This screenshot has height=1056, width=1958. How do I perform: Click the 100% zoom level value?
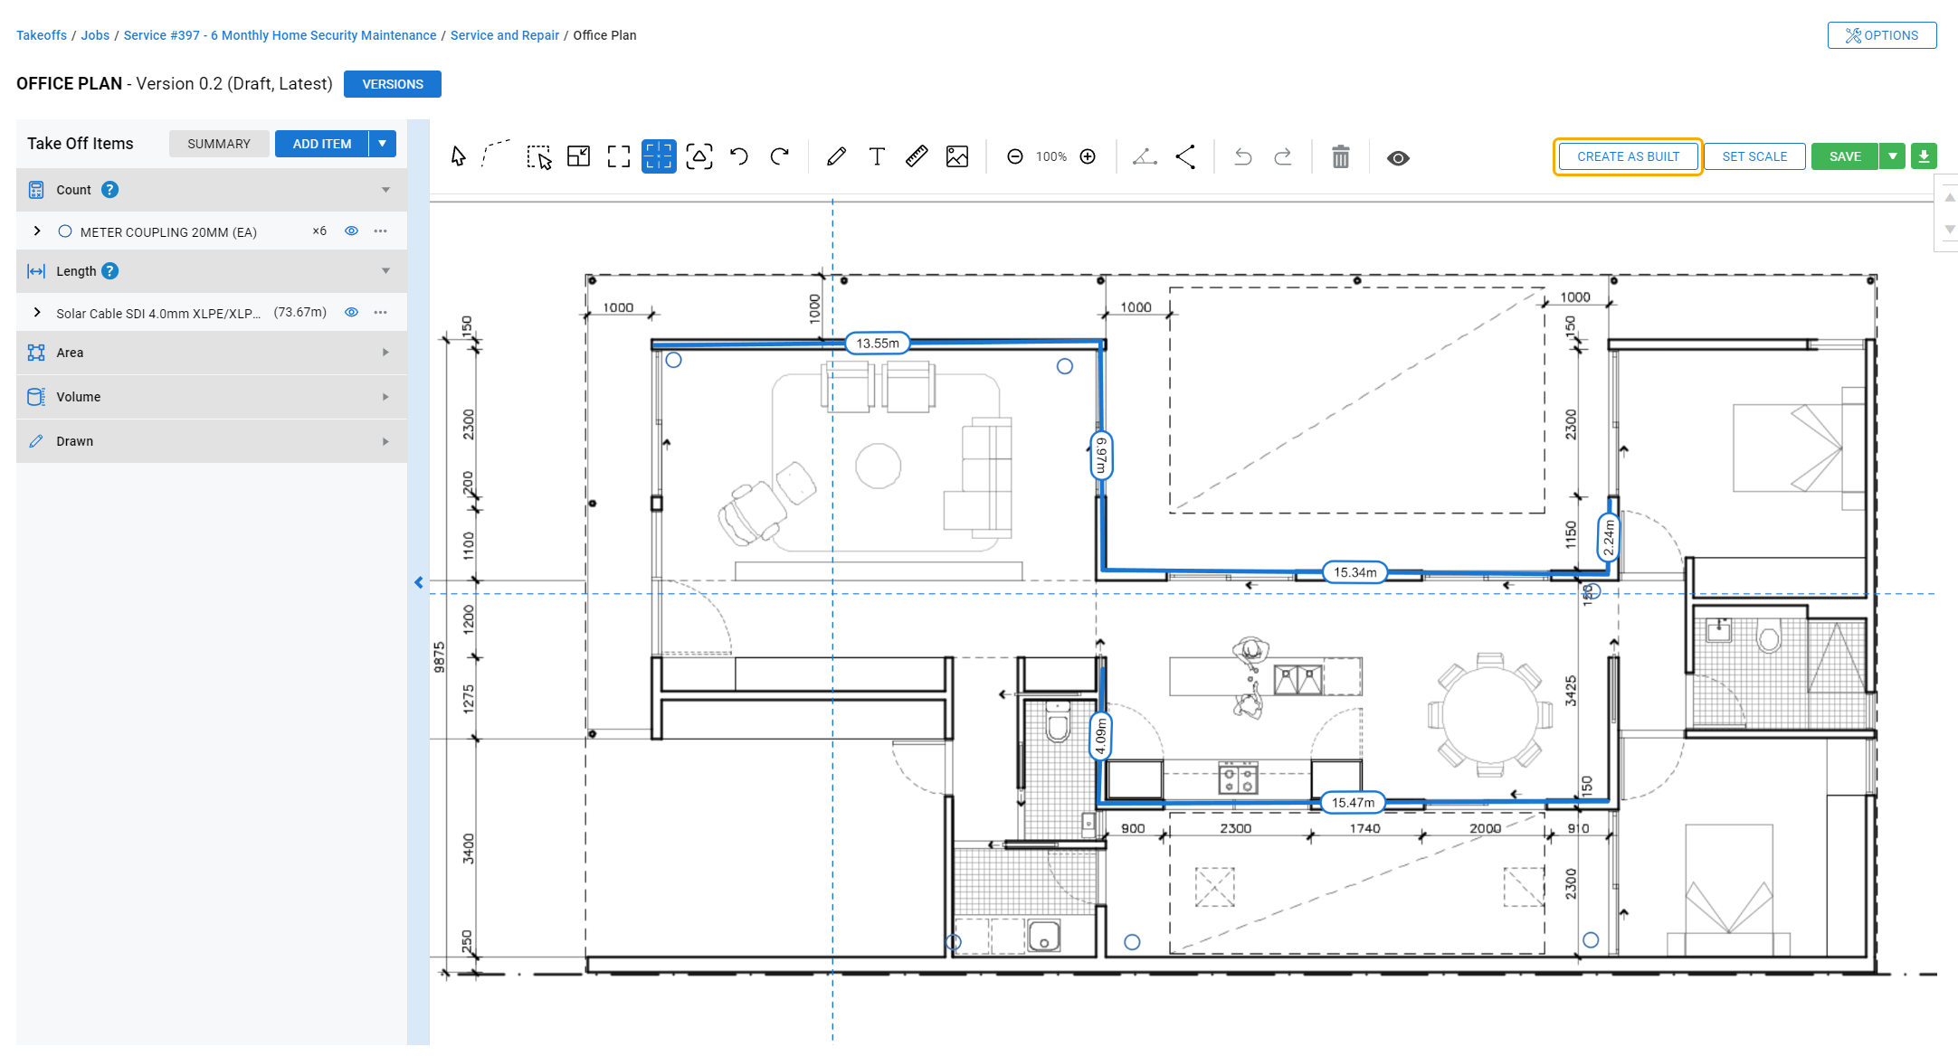point(1051,157)
